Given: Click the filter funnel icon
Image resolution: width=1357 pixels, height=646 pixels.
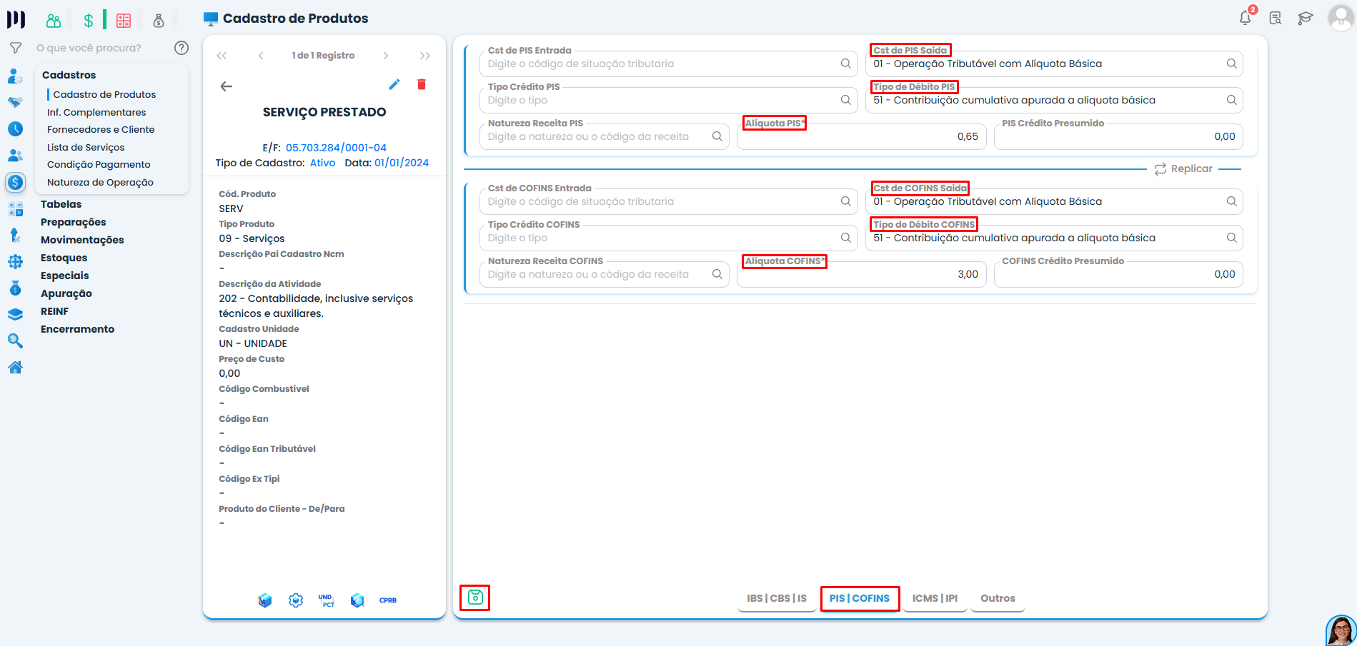Looking at the screenshot, I should pos(16,48).
